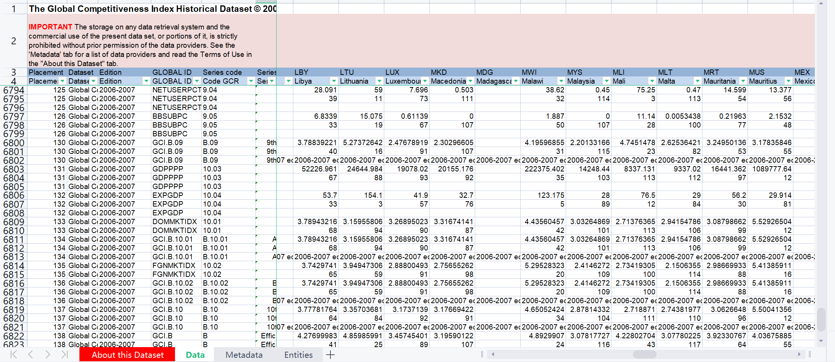Open the Macedonia column filter dropdown
The width and height of the screenshot is (835, 362).
click(470, 81)
